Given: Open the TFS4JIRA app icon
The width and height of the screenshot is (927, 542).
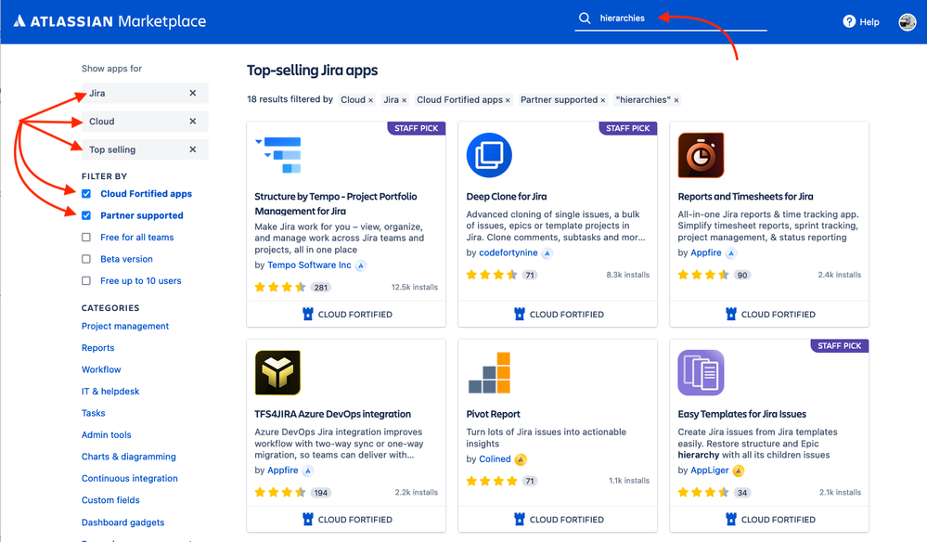Looking at the screenshot, I should (x=277, y=372).
